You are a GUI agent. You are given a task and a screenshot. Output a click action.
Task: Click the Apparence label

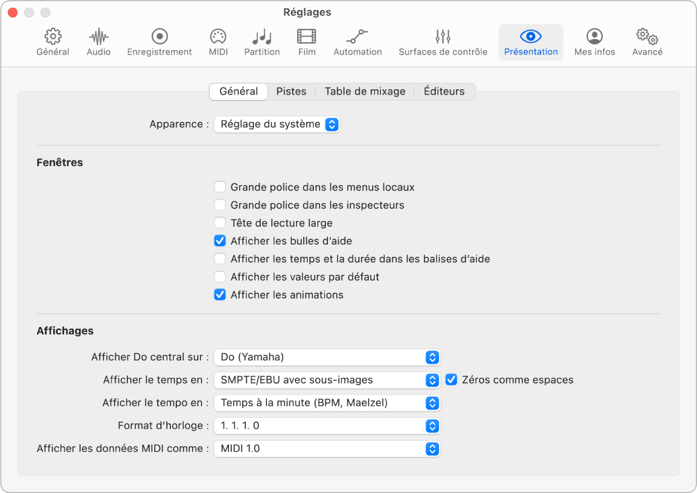[x=179, y=124]
